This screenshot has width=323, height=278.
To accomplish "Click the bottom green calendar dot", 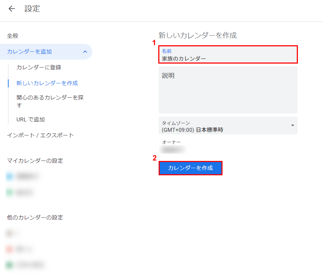I will [x=10, y=264].
